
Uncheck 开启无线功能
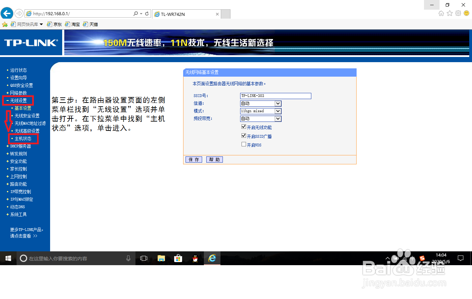coord(244,126)
